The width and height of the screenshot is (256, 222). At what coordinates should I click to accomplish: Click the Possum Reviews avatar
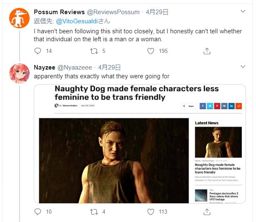pos(19,19)
